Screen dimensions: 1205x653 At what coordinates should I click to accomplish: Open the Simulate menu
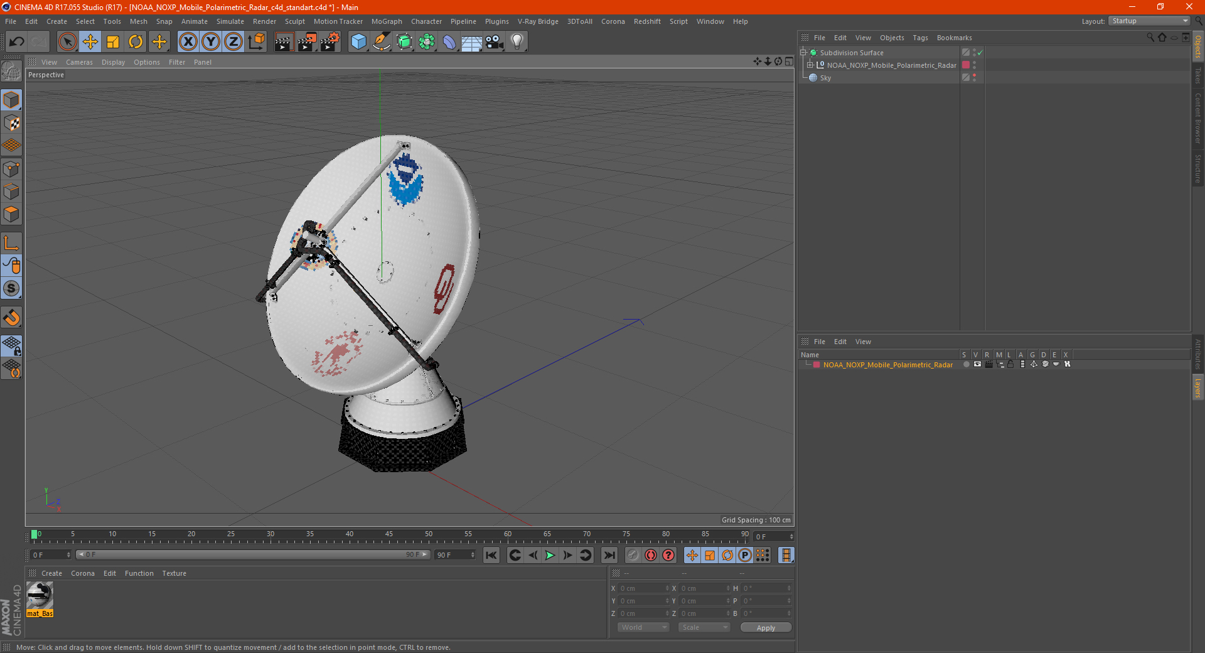tap(230, 21)
